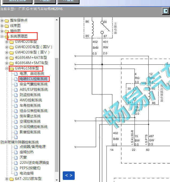Click document icon beside 电源、启动系统
170x182 pixels.
(16, 74)
